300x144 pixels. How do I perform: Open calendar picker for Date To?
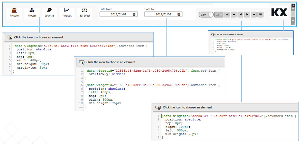pyautogui.click(x=179, y=14)
